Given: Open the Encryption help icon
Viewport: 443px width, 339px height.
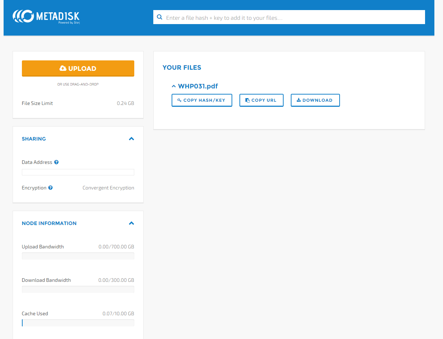Looking at the screenshot, I should pyautogui.click(x=51, y=188).
